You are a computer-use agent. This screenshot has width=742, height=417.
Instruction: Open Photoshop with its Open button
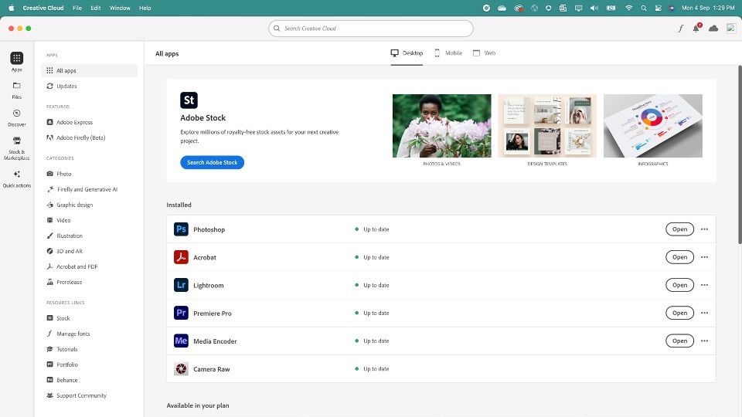(679, 229)
